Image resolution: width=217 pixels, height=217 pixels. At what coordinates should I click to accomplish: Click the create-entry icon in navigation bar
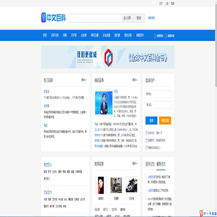coord(155,36)
